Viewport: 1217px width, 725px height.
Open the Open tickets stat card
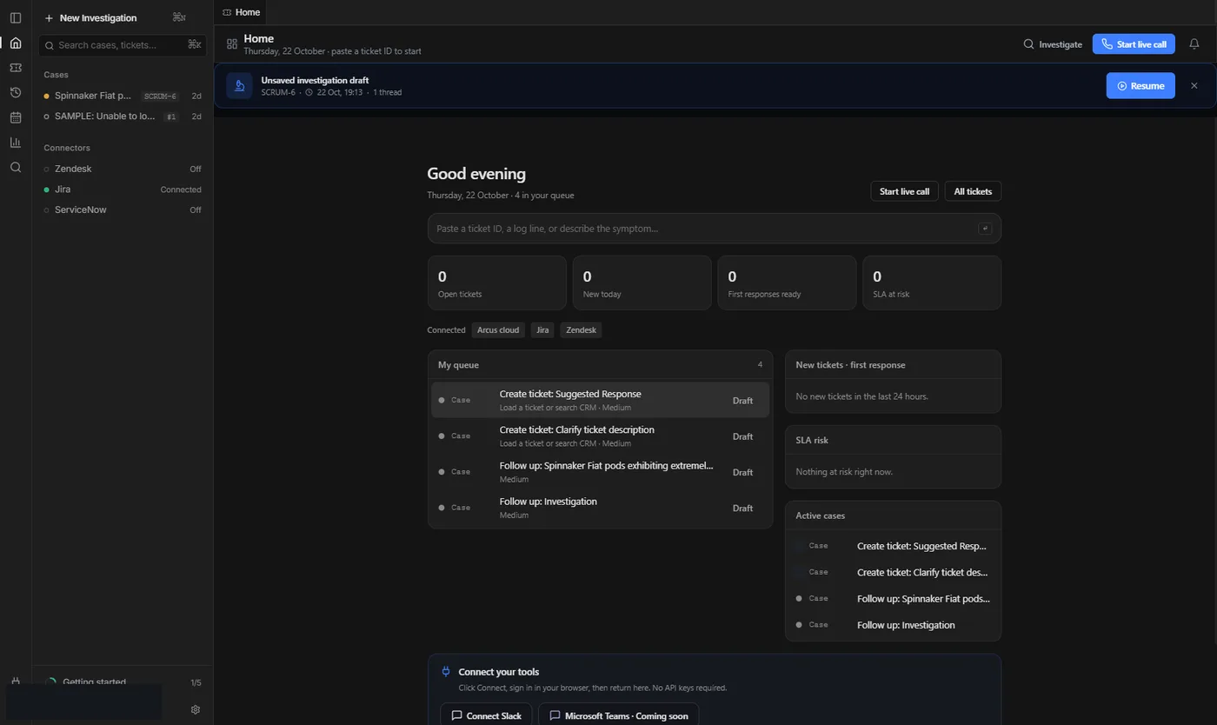point(496,283)
